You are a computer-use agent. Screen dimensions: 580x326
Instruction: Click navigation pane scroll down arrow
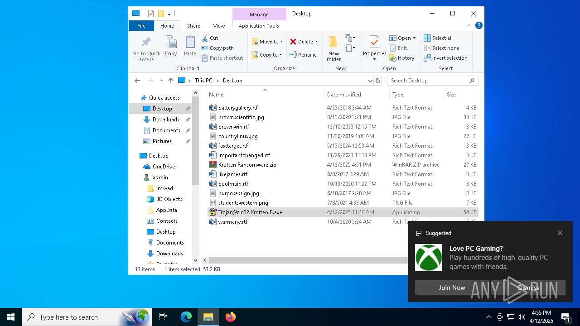click(x=196, y=260)
